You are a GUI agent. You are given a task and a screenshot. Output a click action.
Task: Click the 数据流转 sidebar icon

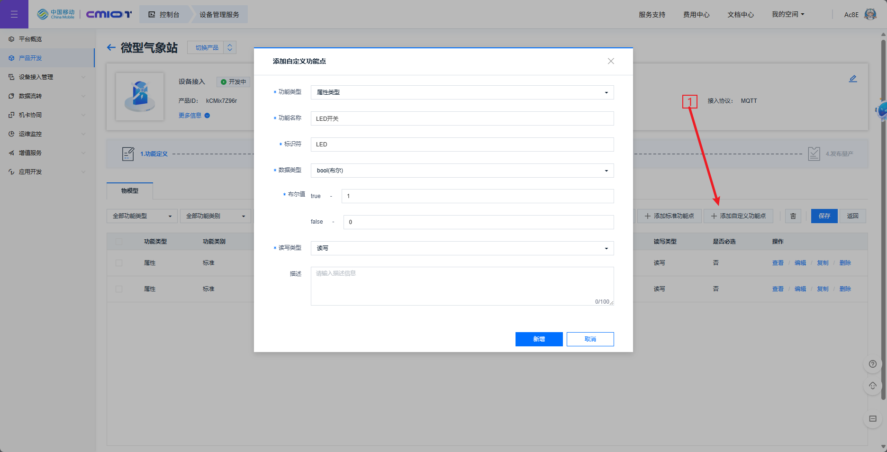coord(11,96)
